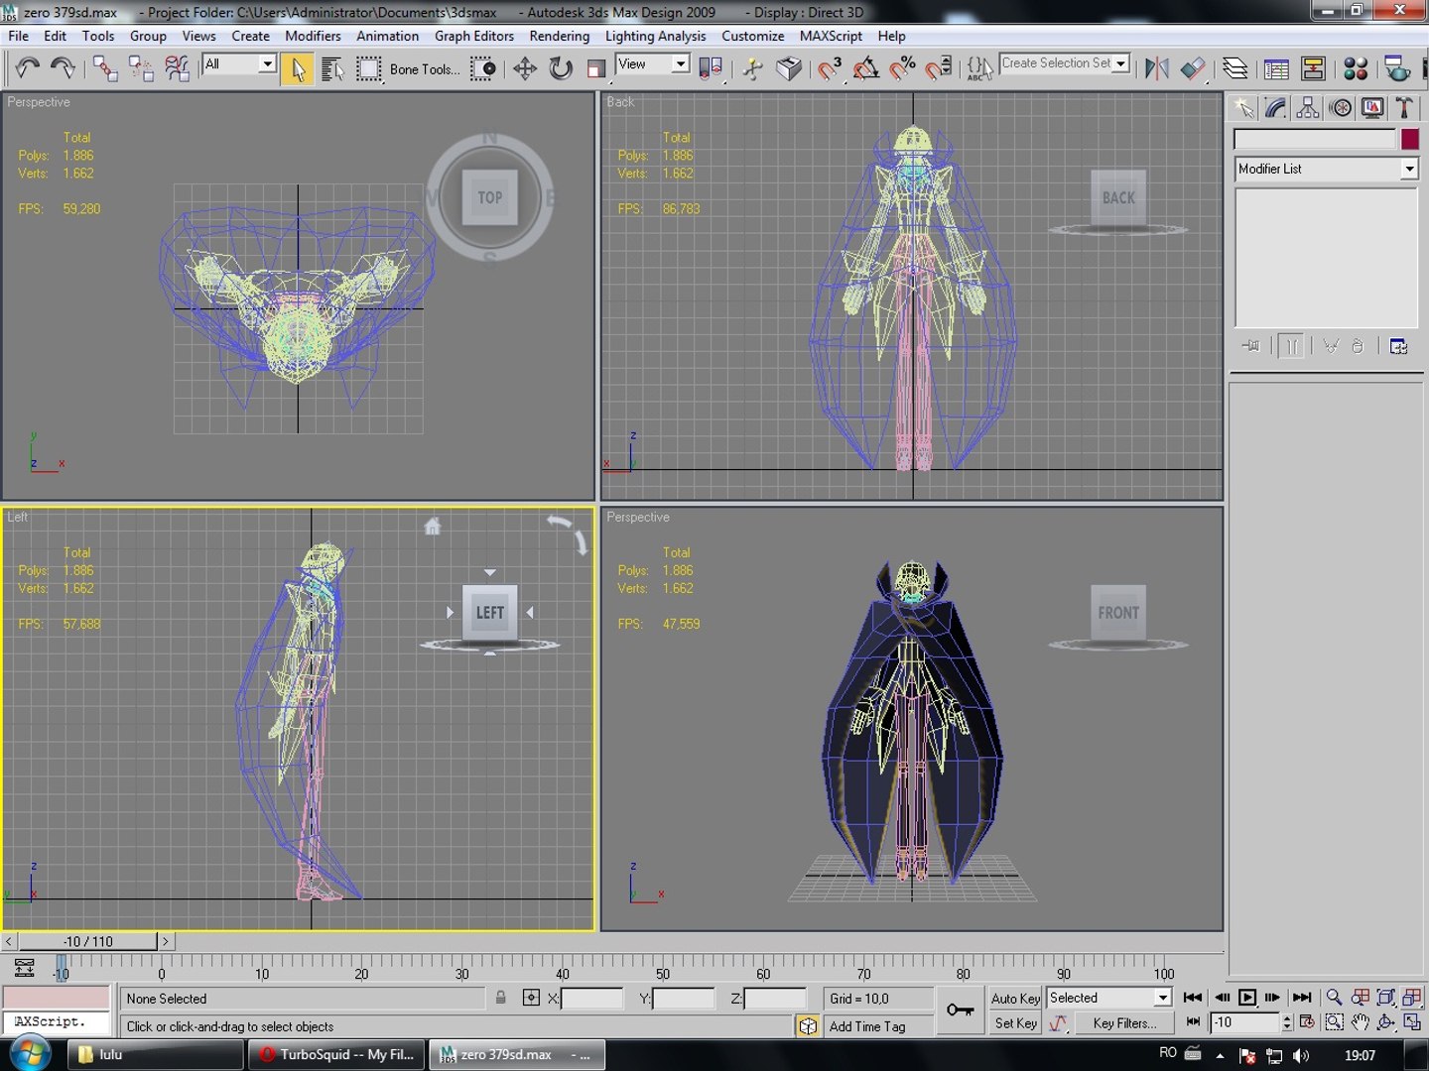Click the Bone Tools... button
Image resolution: width=1429 pixels, height=1071 pixels.
tap(425, 69)
